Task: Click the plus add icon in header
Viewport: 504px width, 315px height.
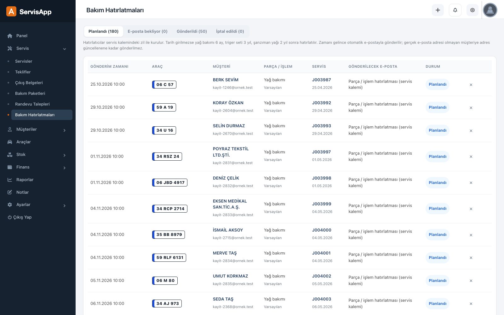Action: [438, 10]
